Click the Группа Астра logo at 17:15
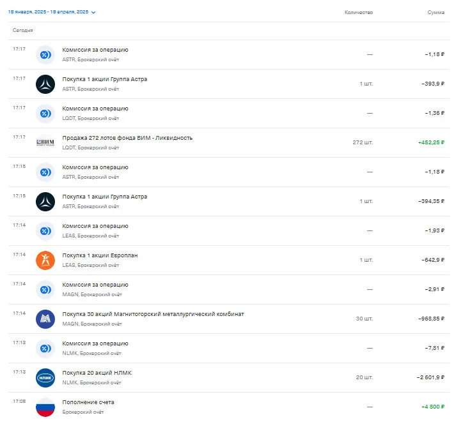This screenshot has height=422, width=463. pos(45,202)
